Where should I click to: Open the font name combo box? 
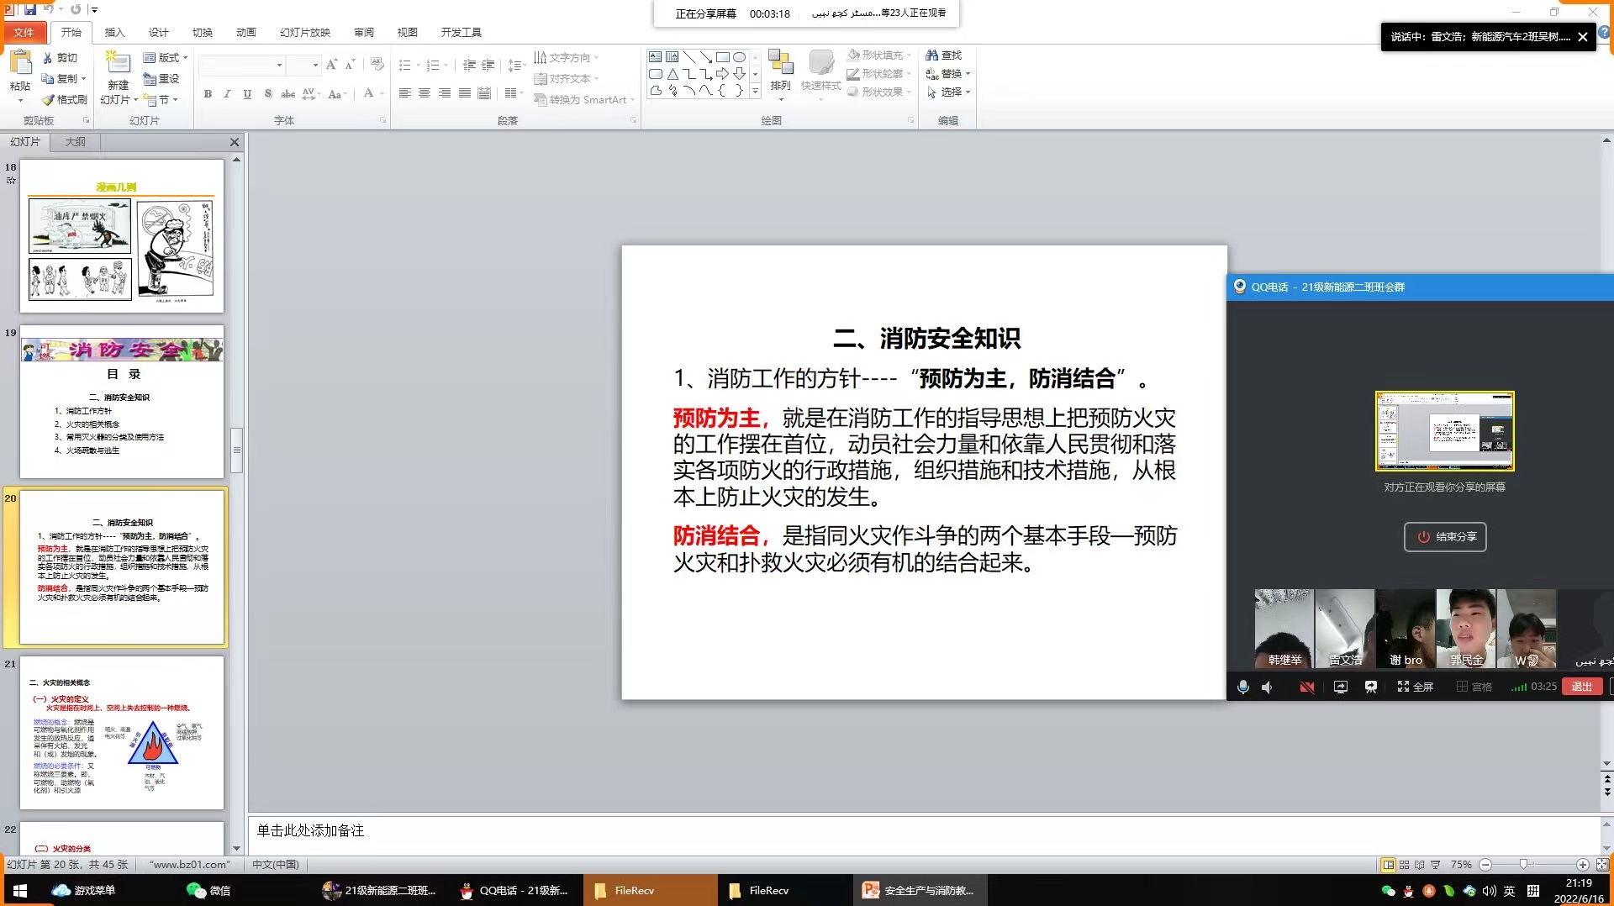pos(241,65)
